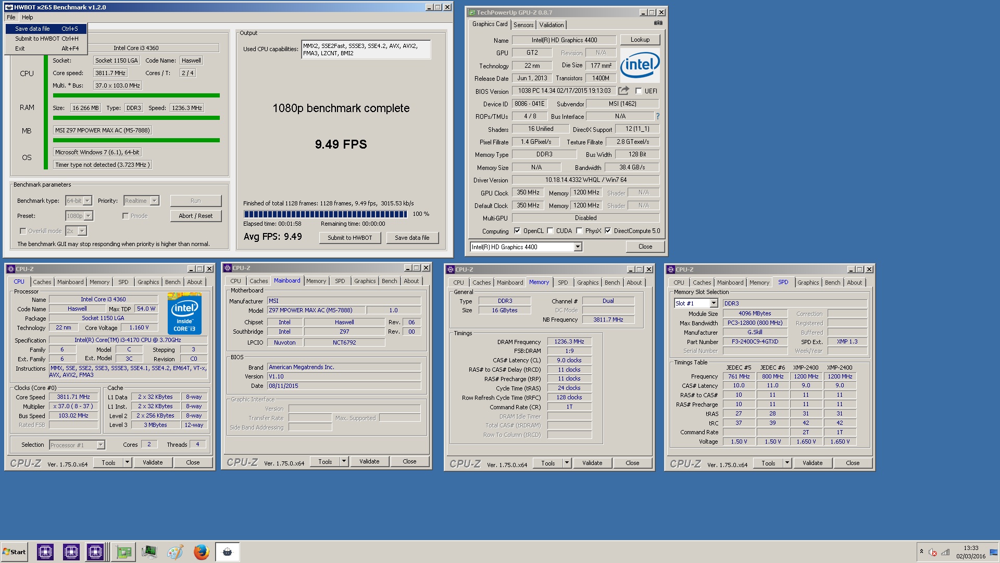Click Lookup button in GPU-Z

click(640, 40)
